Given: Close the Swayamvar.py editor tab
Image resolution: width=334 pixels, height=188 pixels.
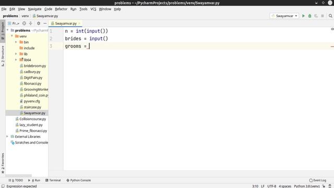Looking at the screenshot, I should [x=79, y=23].
